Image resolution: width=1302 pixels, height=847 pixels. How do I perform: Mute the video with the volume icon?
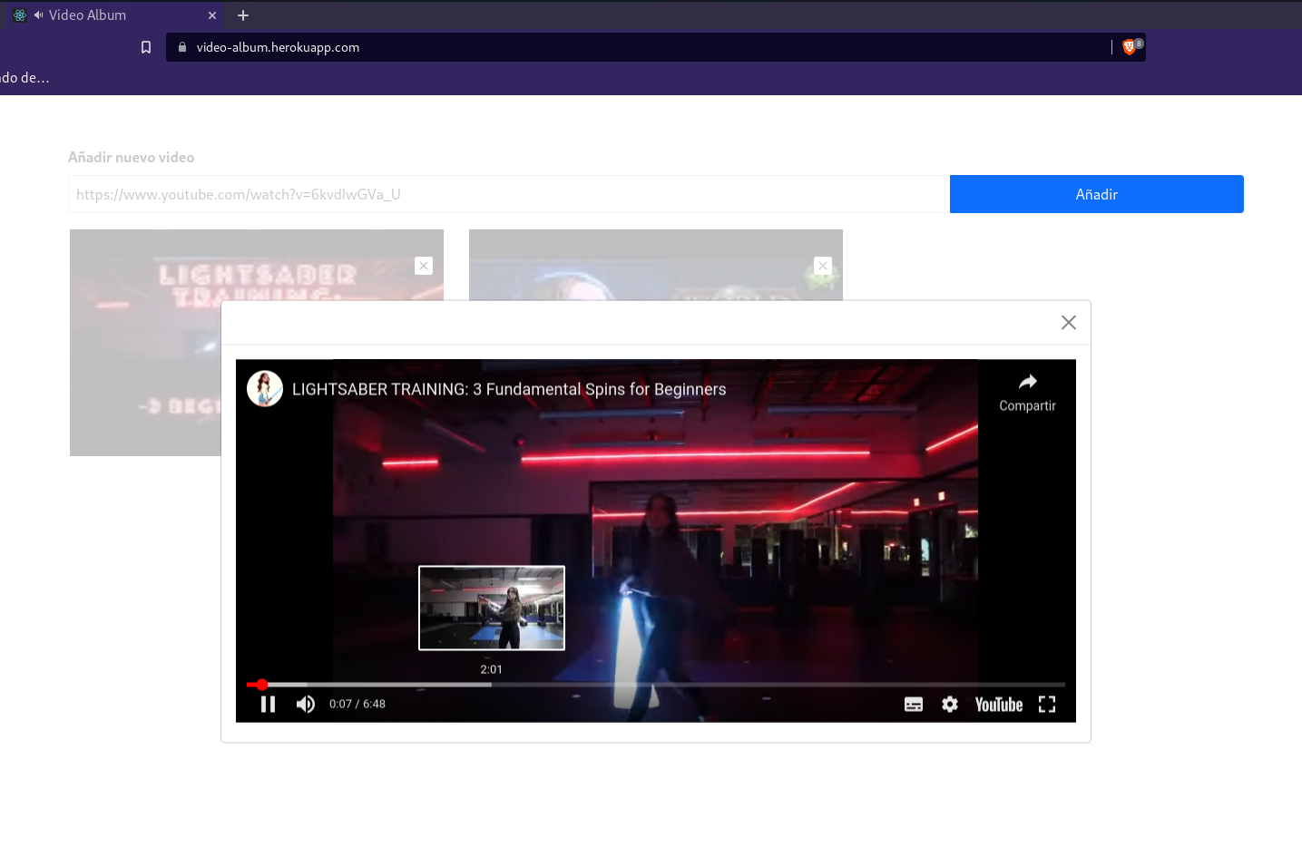306,704
